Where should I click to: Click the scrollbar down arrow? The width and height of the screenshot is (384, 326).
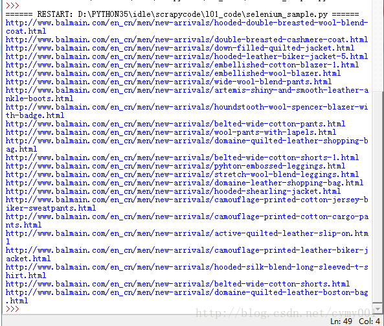pyautogui.click(x=378, y=309)
